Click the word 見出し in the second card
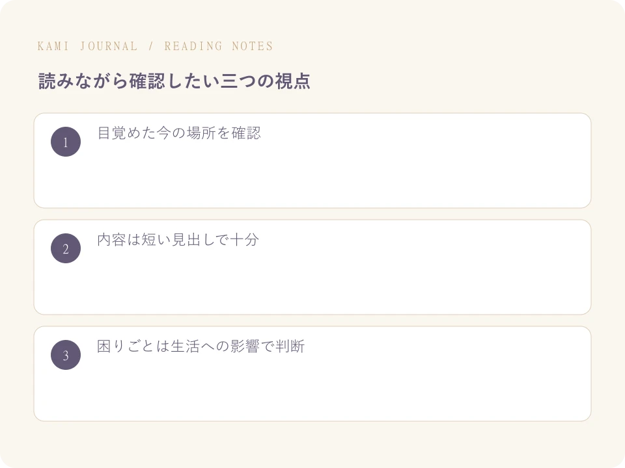The width and height of the screenshot is (625, 468). pos(193,240)
